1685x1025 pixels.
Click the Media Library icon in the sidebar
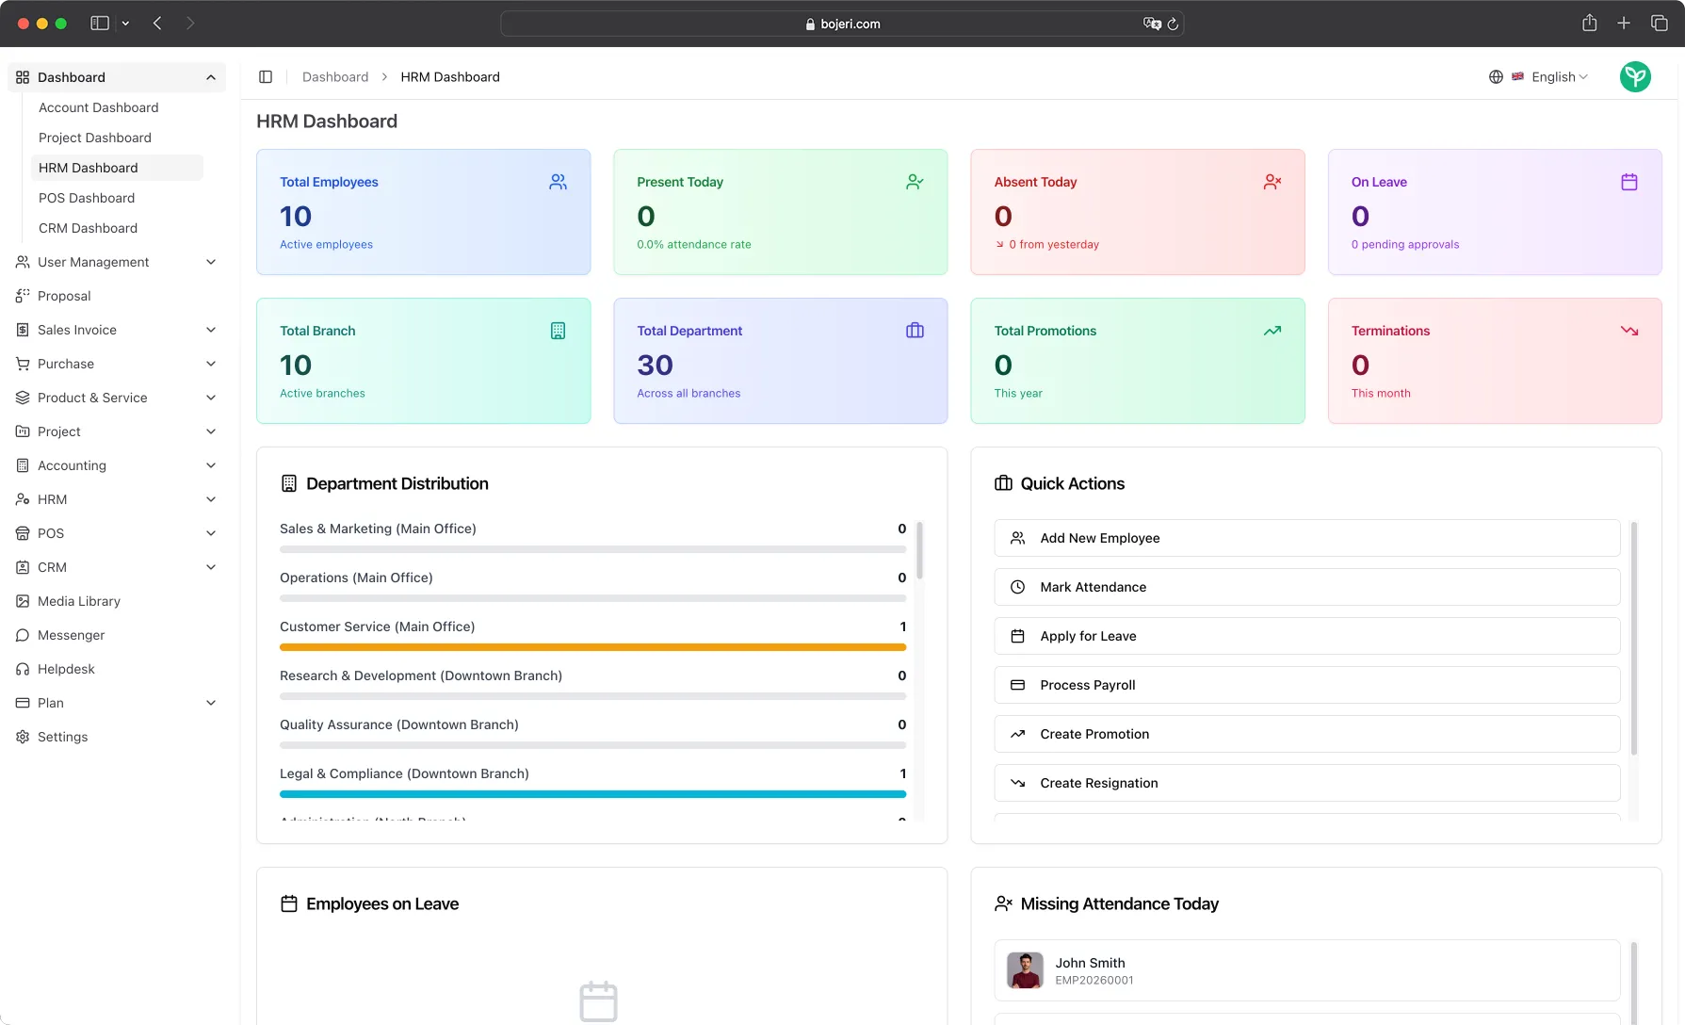(23, 601)
